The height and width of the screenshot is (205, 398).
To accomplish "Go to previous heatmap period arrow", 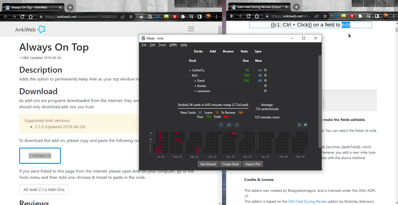I will pos(221,125).
